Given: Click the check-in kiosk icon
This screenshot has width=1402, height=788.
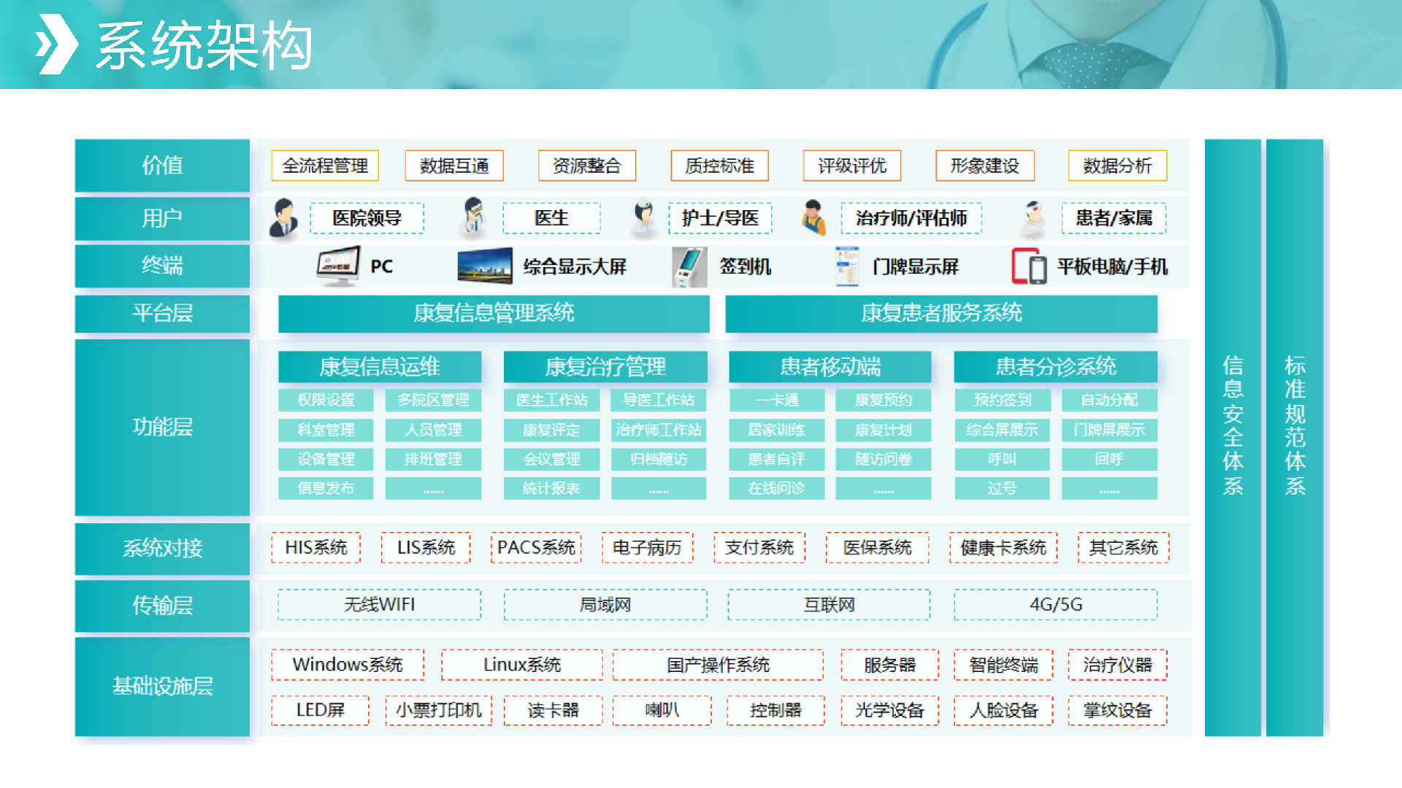Looking at the screenshot, I should click(689, 267).
